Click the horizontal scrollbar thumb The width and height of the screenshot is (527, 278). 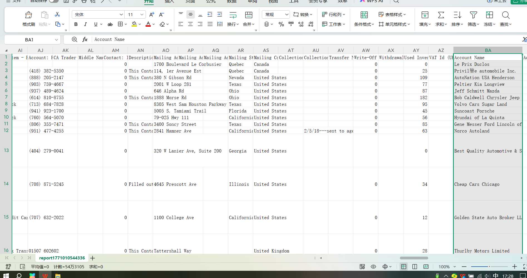[414, 258]
